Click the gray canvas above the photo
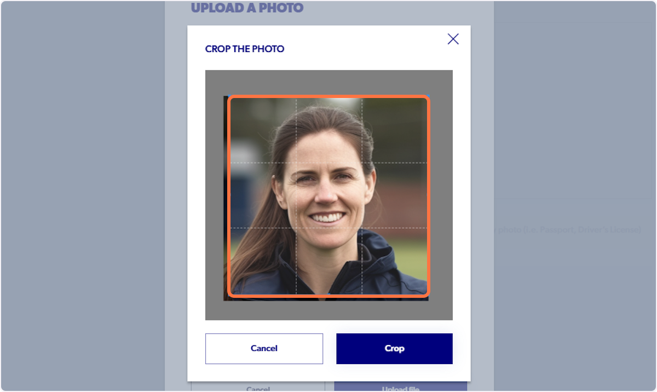Image resolution: width=657 pixels, height=392 pixels. [328, 83]
